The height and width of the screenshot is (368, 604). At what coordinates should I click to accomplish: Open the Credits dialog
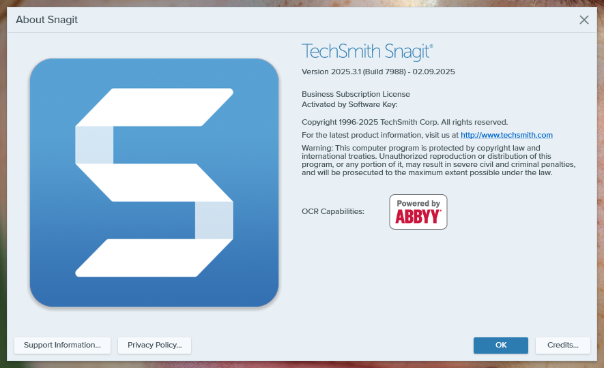(x=563, y=345)
